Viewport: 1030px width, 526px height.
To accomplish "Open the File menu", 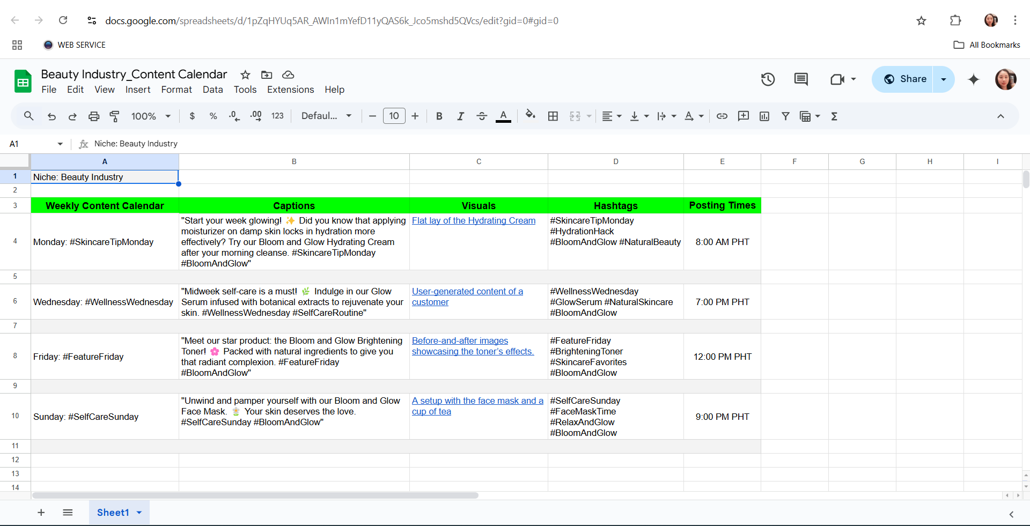I will 49,90.
